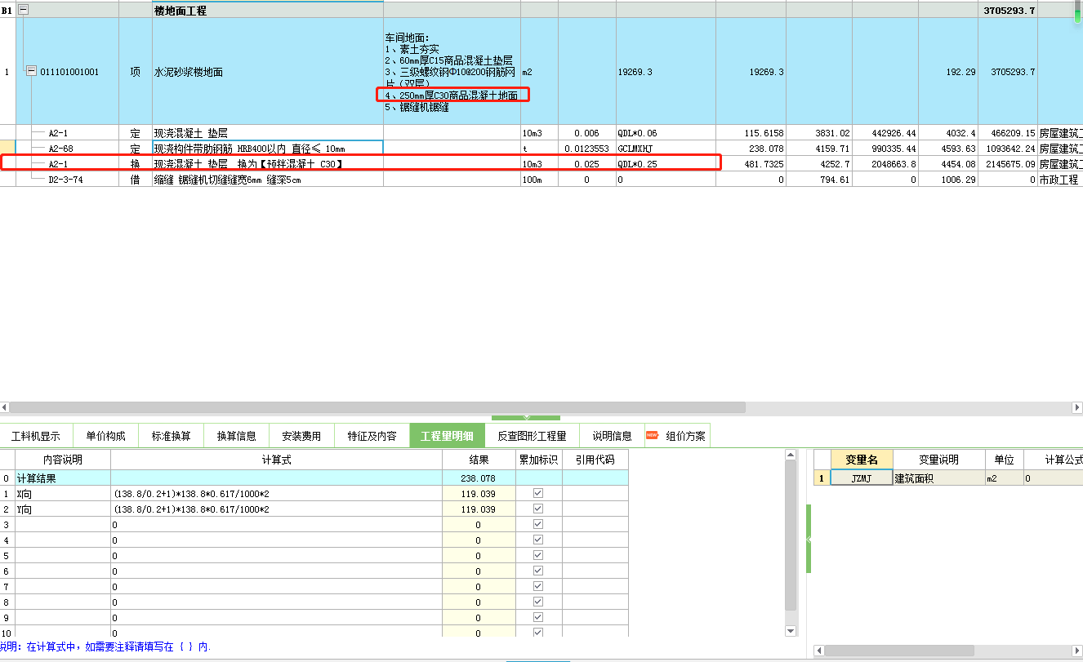Click the QDL*0.25 expression cell
This screenshot has width=1083, height=662.
point(666,164)
